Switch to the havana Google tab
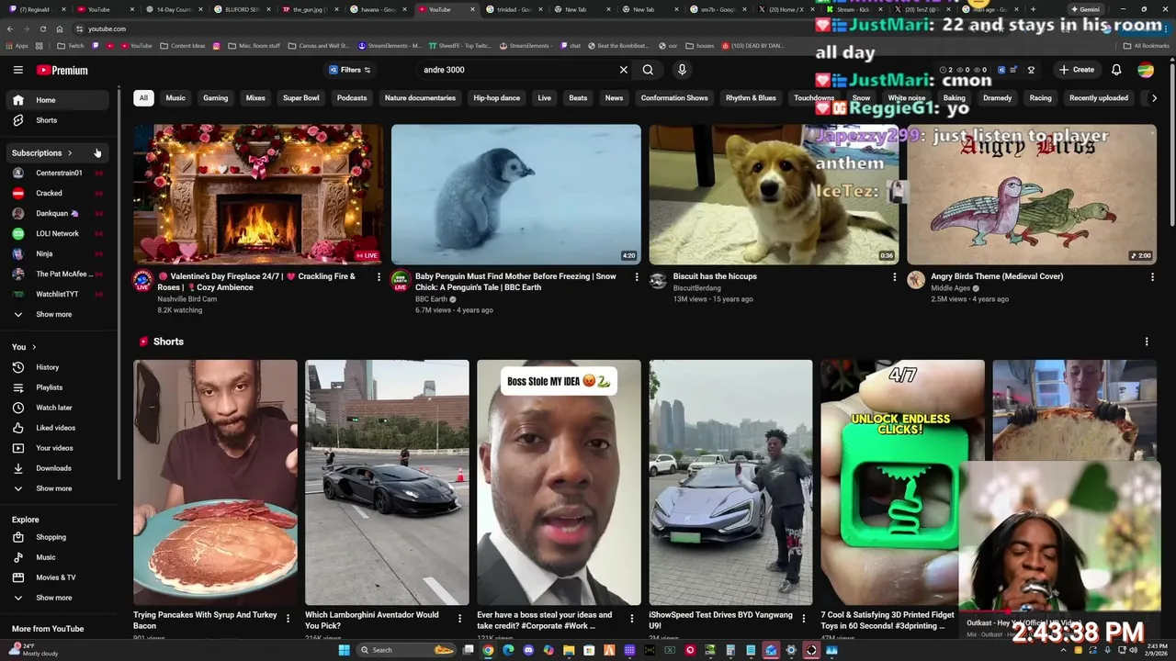Image resolution: width=1176 pixels, height=661 pixels. [x=377, y=9]
